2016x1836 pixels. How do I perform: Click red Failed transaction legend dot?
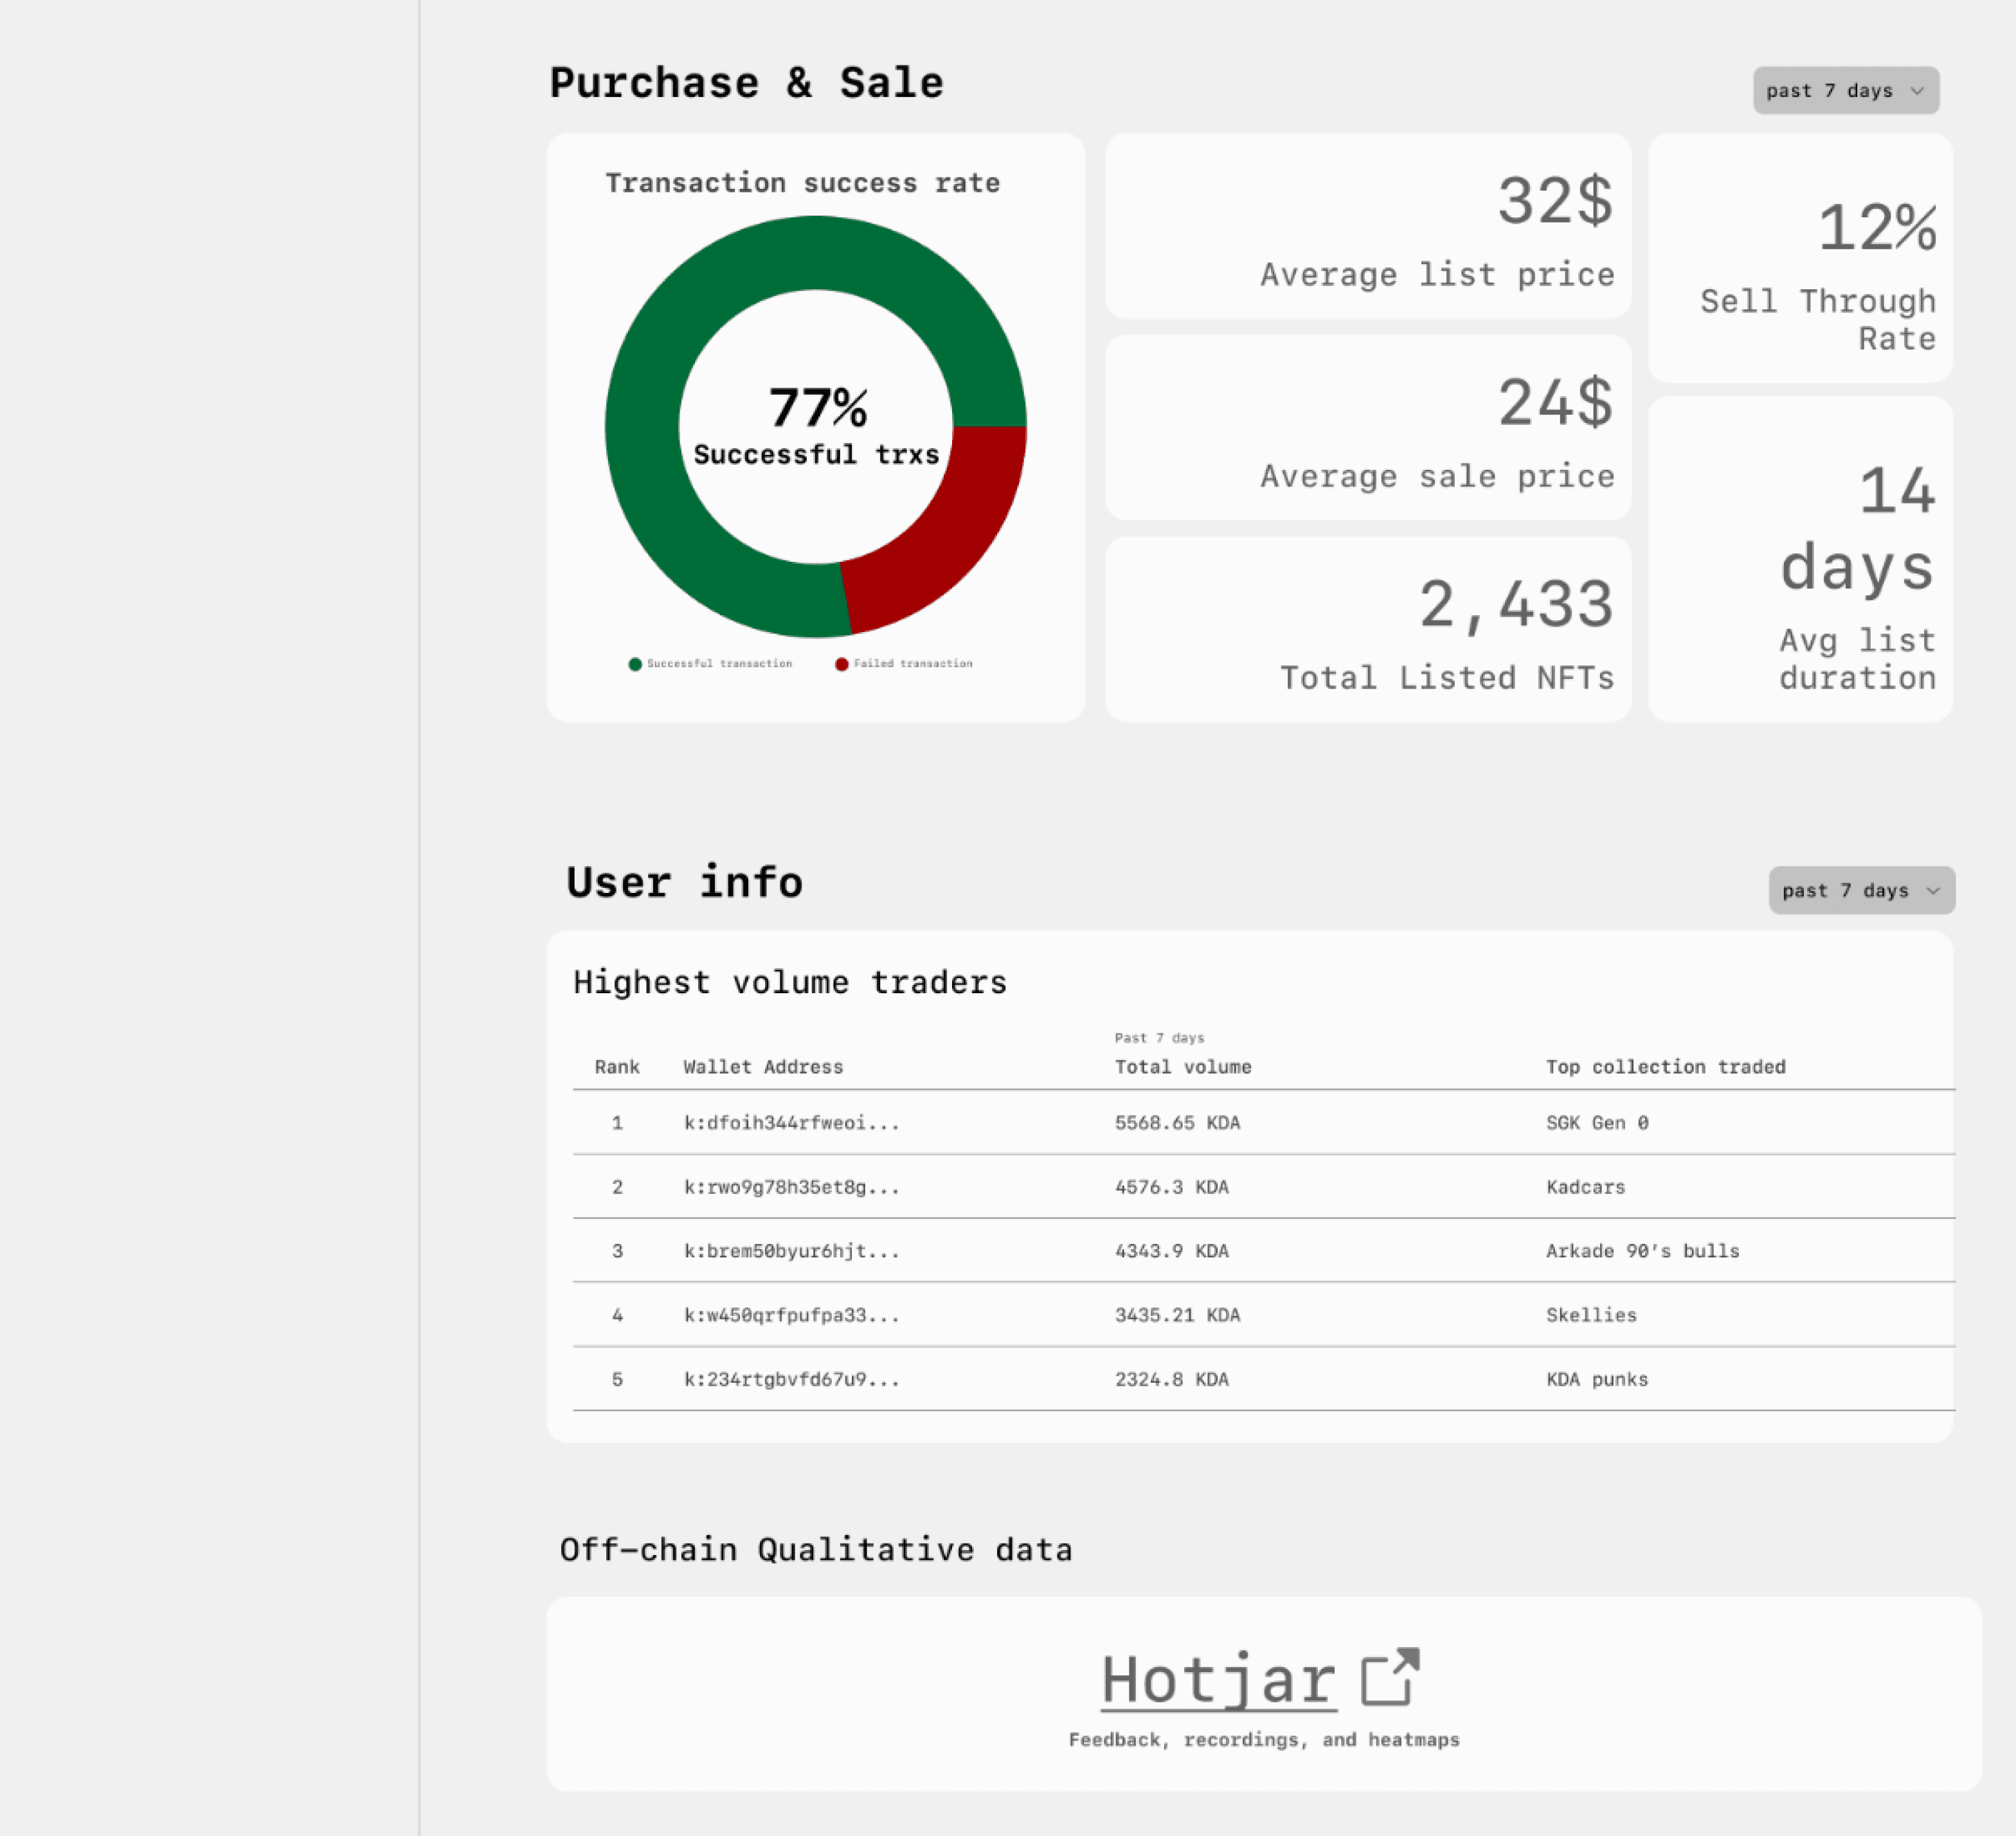click(x=842, y=664)
